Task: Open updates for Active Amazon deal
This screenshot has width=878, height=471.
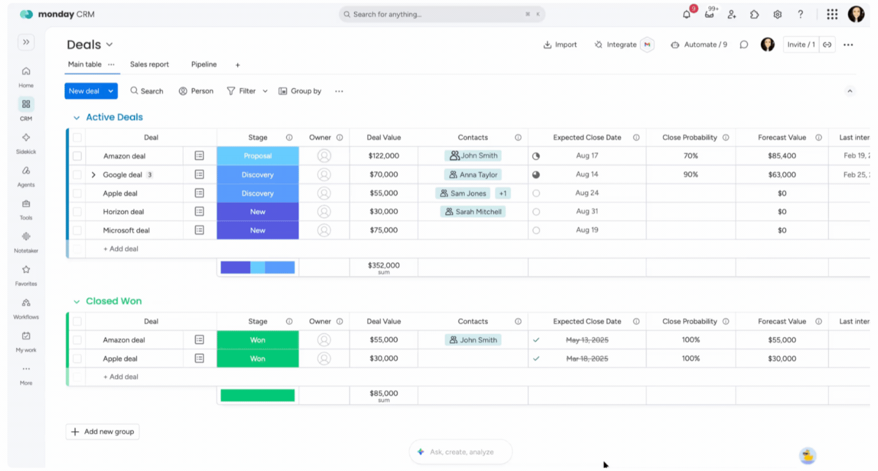Action: 199,156
